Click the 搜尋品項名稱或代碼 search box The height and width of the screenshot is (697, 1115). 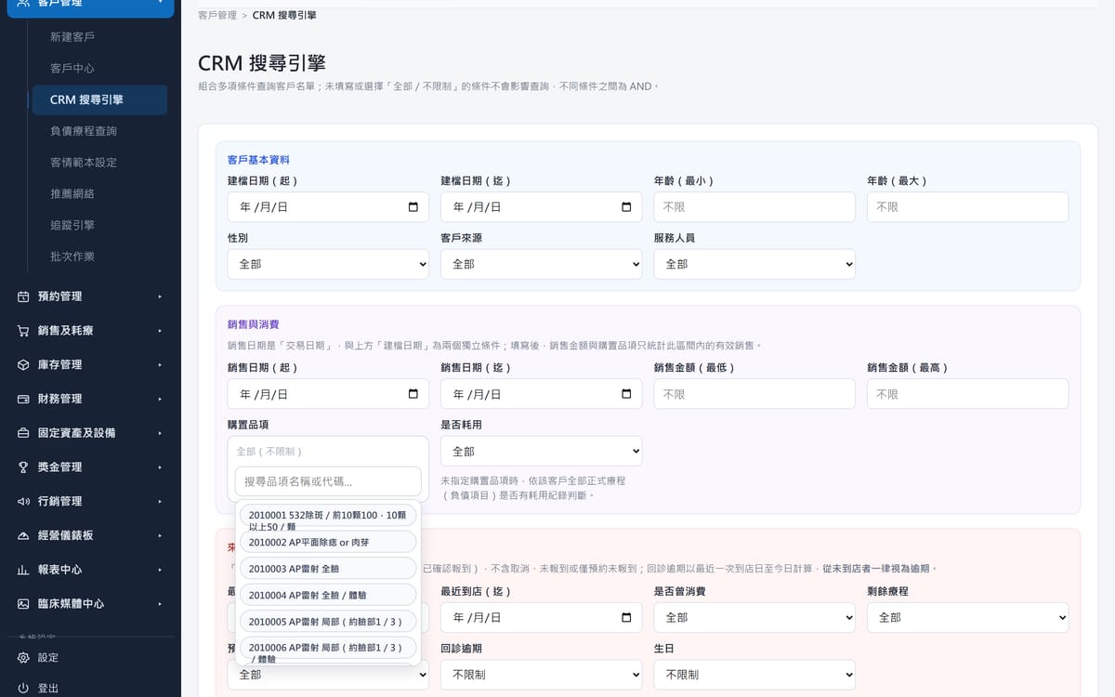[x=328, y=481]
